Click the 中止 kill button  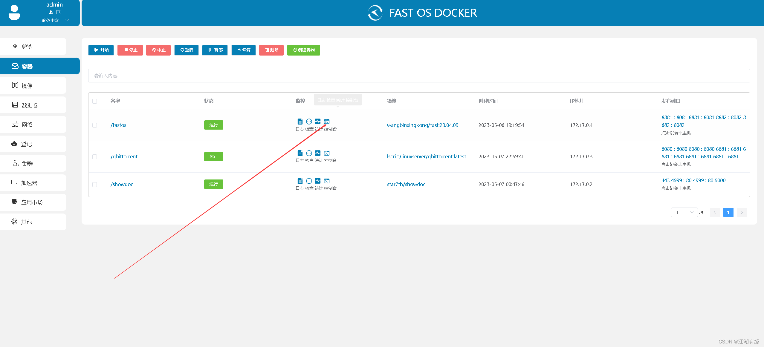158,50
